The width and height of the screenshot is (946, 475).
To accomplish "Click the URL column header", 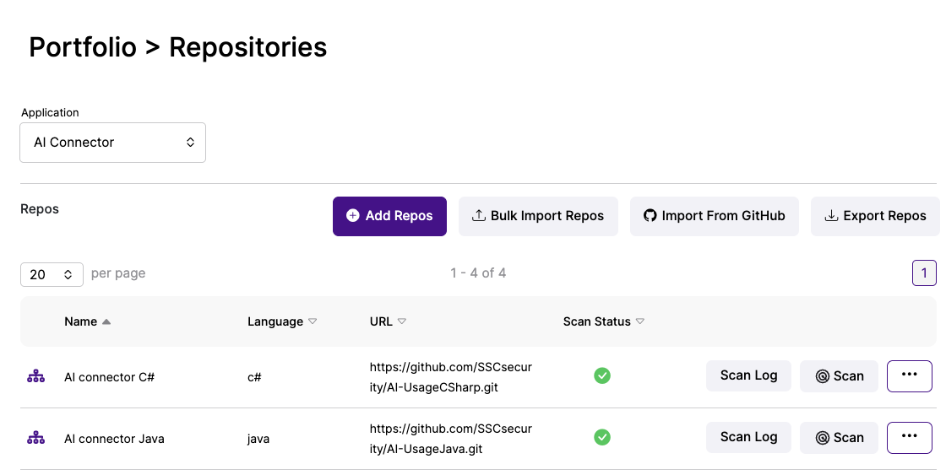I will tap(381, 321).
